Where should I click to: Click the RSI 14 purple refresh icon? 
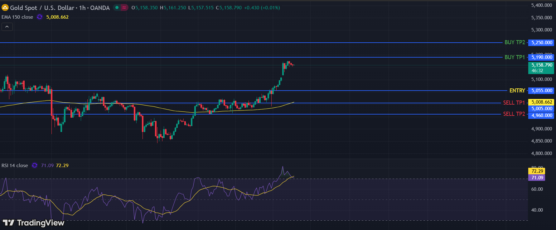point(35,166)
